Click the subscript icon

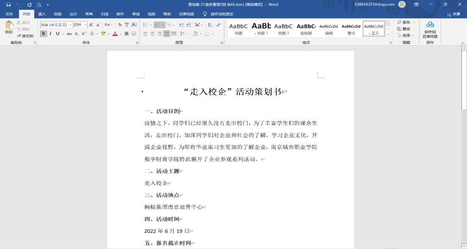tap(77, 34)
